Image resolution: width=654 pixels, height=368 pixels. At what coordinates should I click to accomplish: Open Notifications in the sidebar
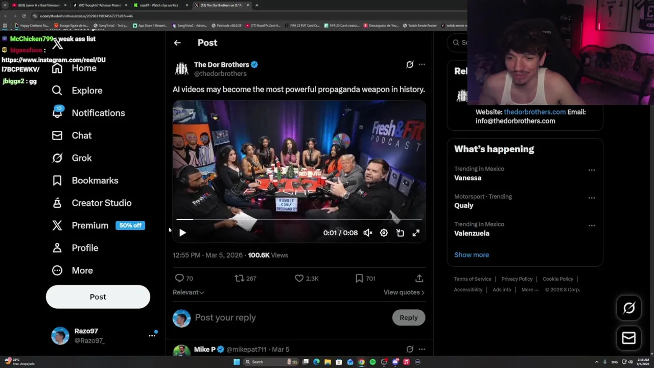pyautogui.click(x=88, y=113)
